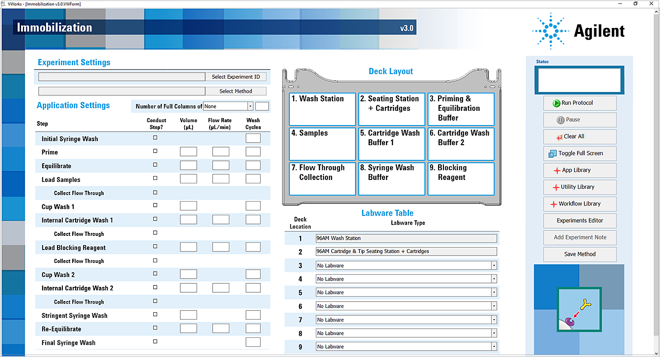The image size is (660, 357).
Task: Enable the Cup Wash 1 checkbox
Action: click(x=156, y=205)
